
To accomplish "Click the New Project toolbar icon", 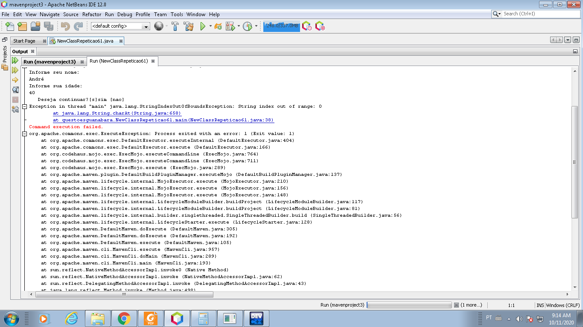I will click(x=22, y=26).
